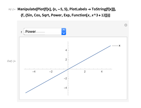Click the Manipulate options plus icon
The height and width of the screenshot is (108, 141).
[x=126, y=25]
